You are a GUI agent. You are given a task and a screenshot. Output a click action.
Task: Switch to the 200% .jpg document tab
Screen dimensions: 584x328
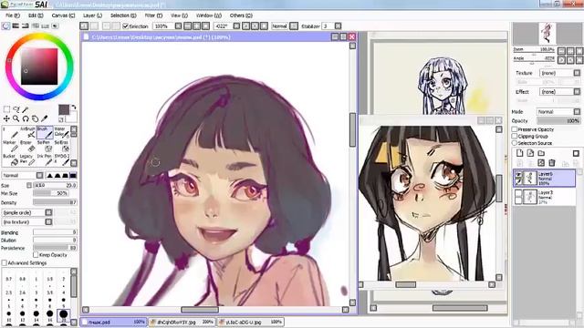[182, 322]
